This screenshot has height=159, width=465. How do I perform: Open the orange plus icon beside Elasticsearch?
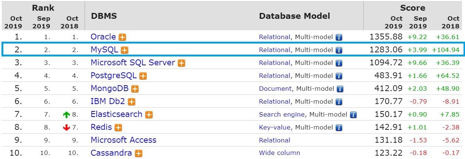point(149,115)
